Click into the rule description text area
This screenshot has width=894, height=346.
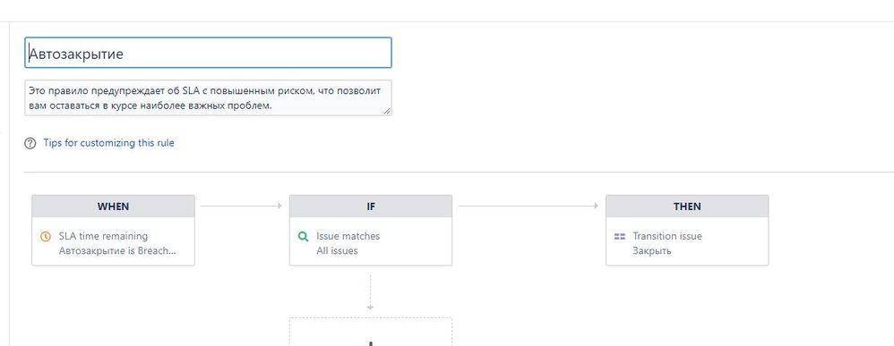[208, 97]
